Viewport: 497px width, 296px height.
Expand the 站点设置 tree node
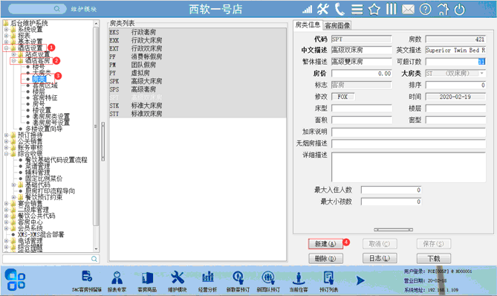13,54
